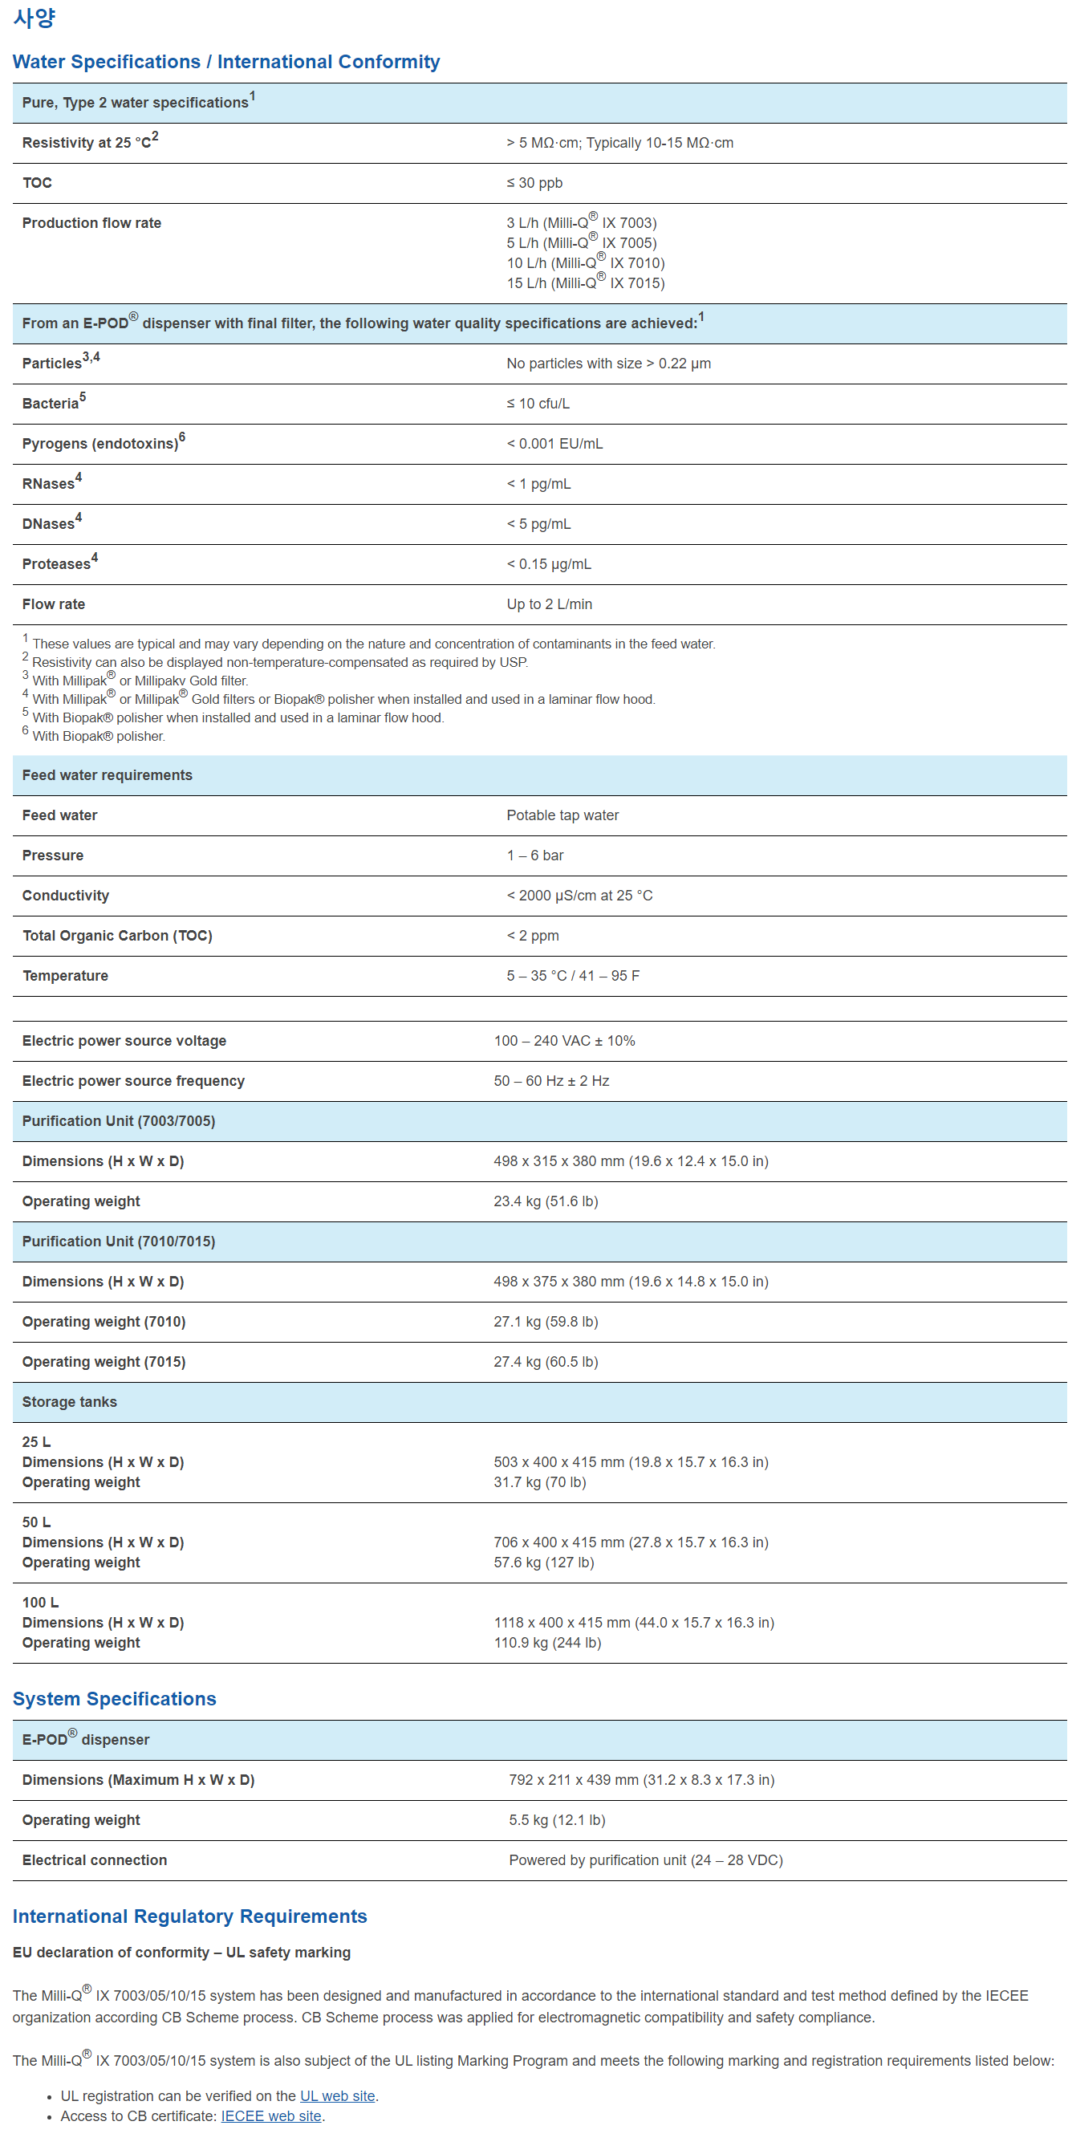Click the 'Electrical connection' label

[x=95, y=1860]
